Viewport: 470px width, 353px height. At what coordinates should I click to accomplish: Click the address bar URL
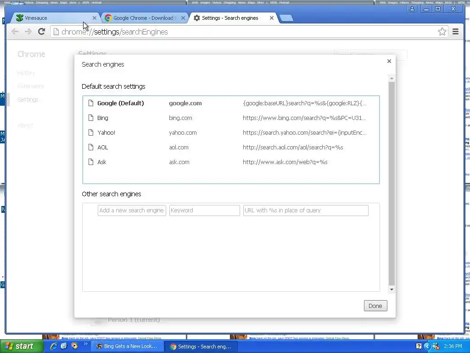[x=114, y=32]
